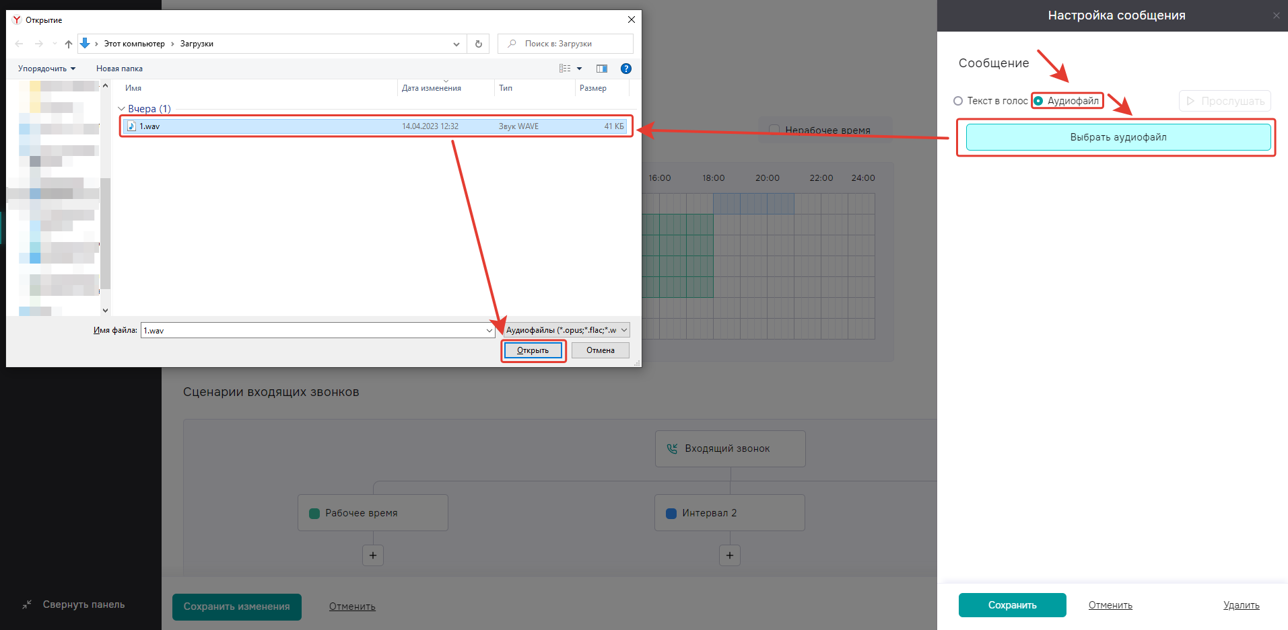The image size is (1288, 630).
Task: Sort files by Дата изменения column
Action: coord(431,88)
